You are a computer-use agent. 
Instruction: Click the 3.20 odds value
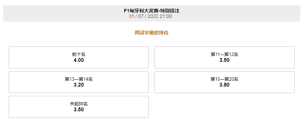pyautogui.click(x=79, y=85)
